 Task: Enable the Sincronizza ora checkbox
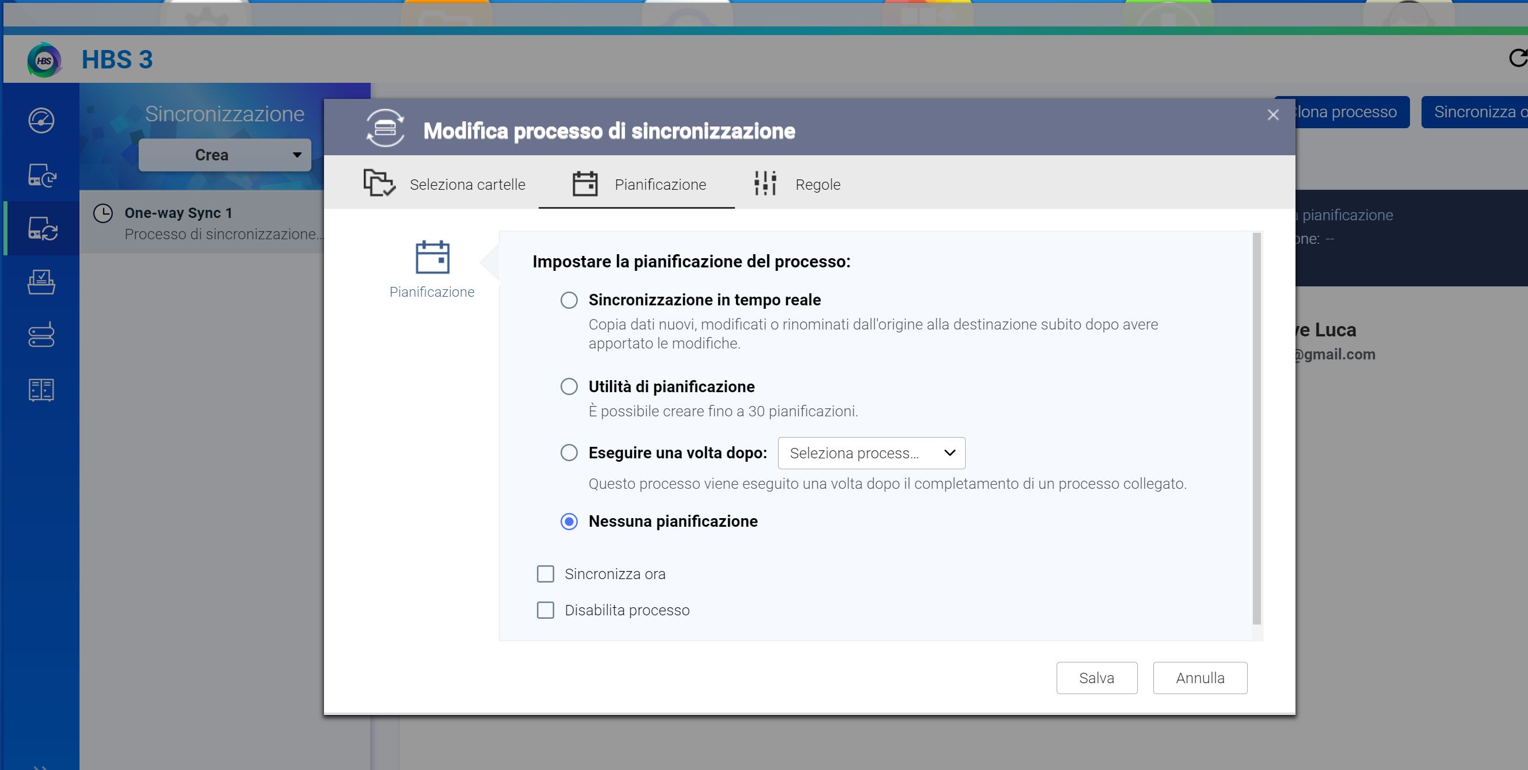pyautogui.click(x=545, y=574)
